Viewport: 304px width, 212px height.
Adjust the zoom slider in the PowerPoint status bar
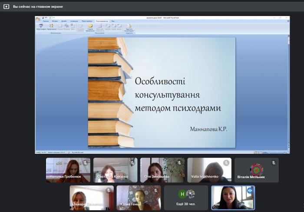277,152
